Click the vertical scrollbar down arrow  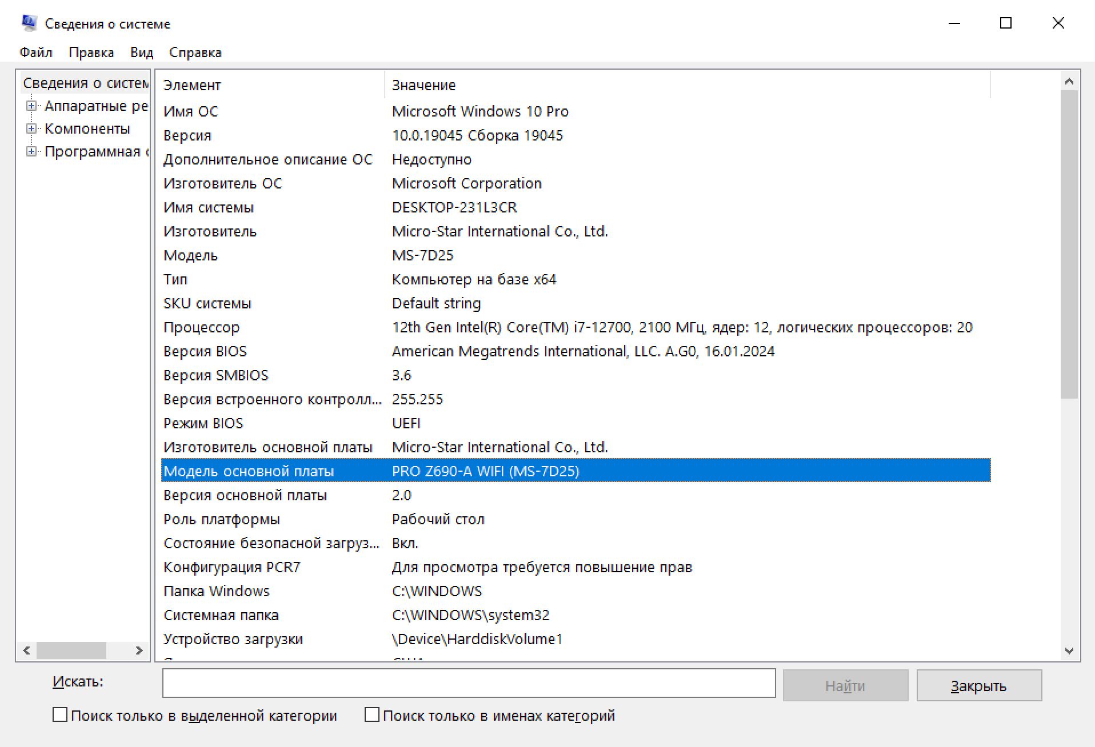pos(1069,650)
